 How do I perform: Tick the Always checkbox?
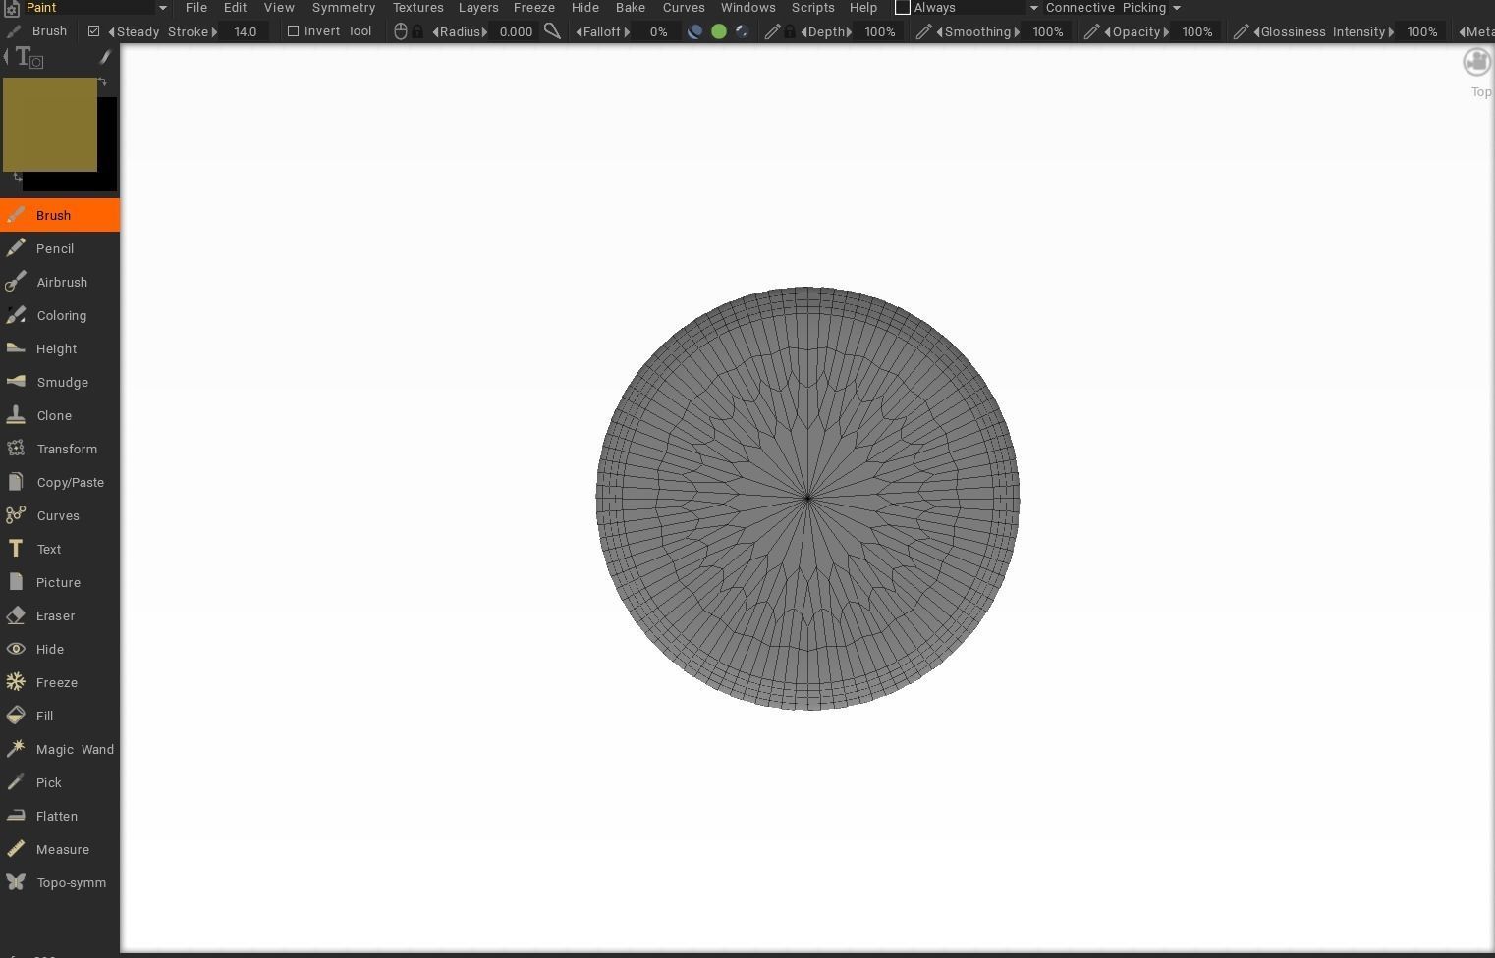coord(902,7)
